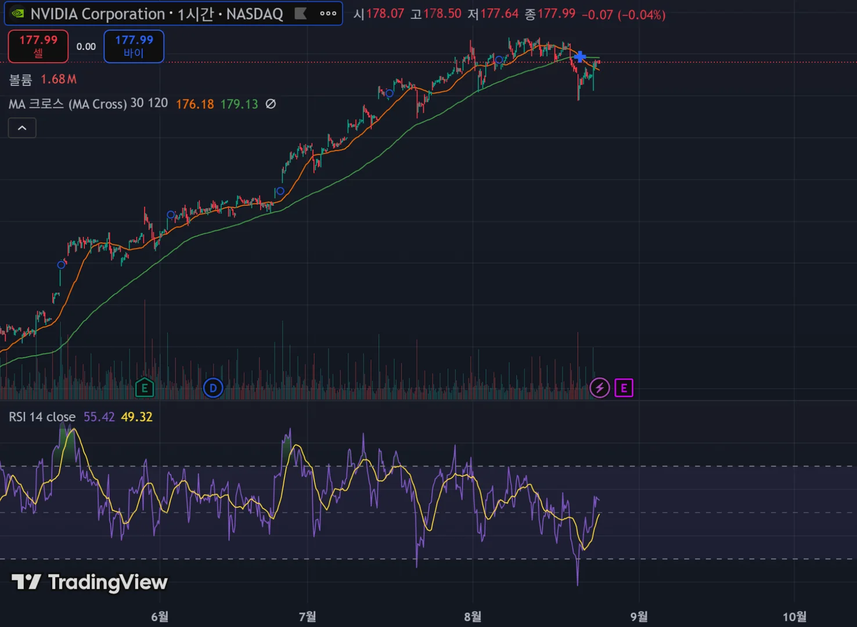Collapse the indicator legend with the chevron
This screenshot has height=627, width=857.
click(22, 128)
